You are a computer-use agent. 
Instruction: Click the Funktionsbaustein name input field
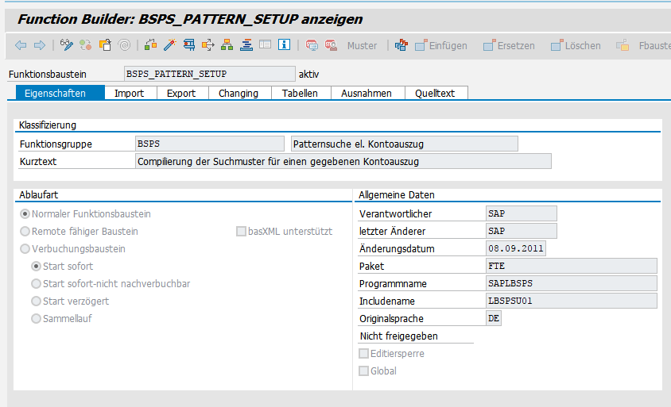point(209,74)
